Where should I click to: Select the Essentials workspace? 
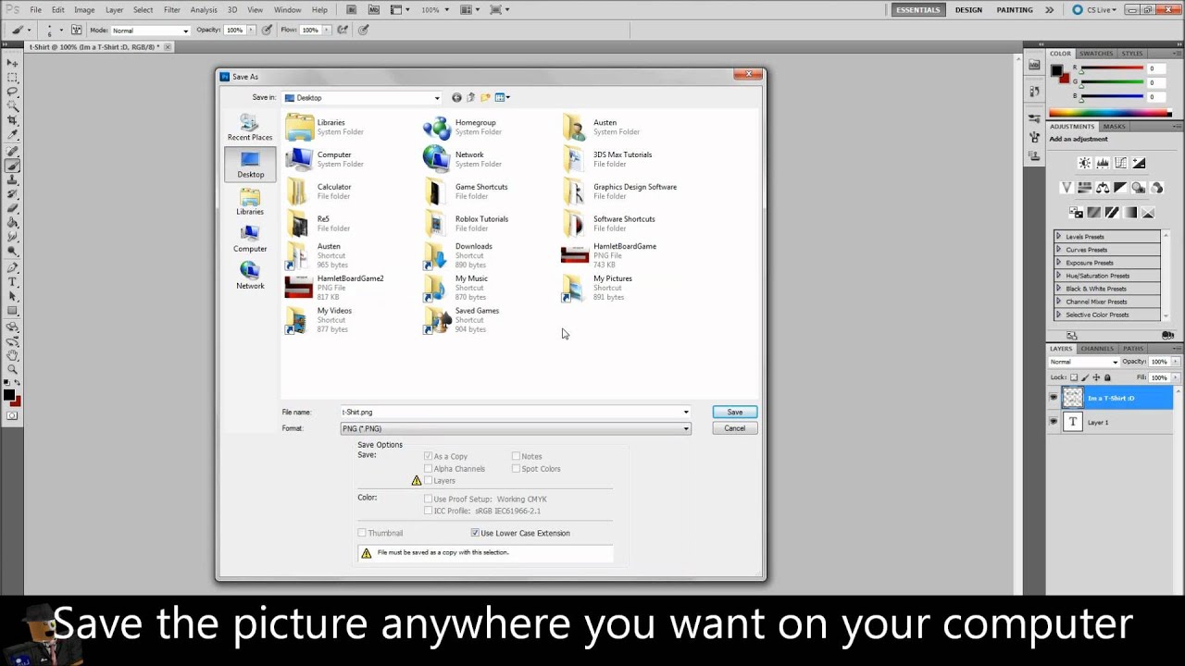coord(918,10)
